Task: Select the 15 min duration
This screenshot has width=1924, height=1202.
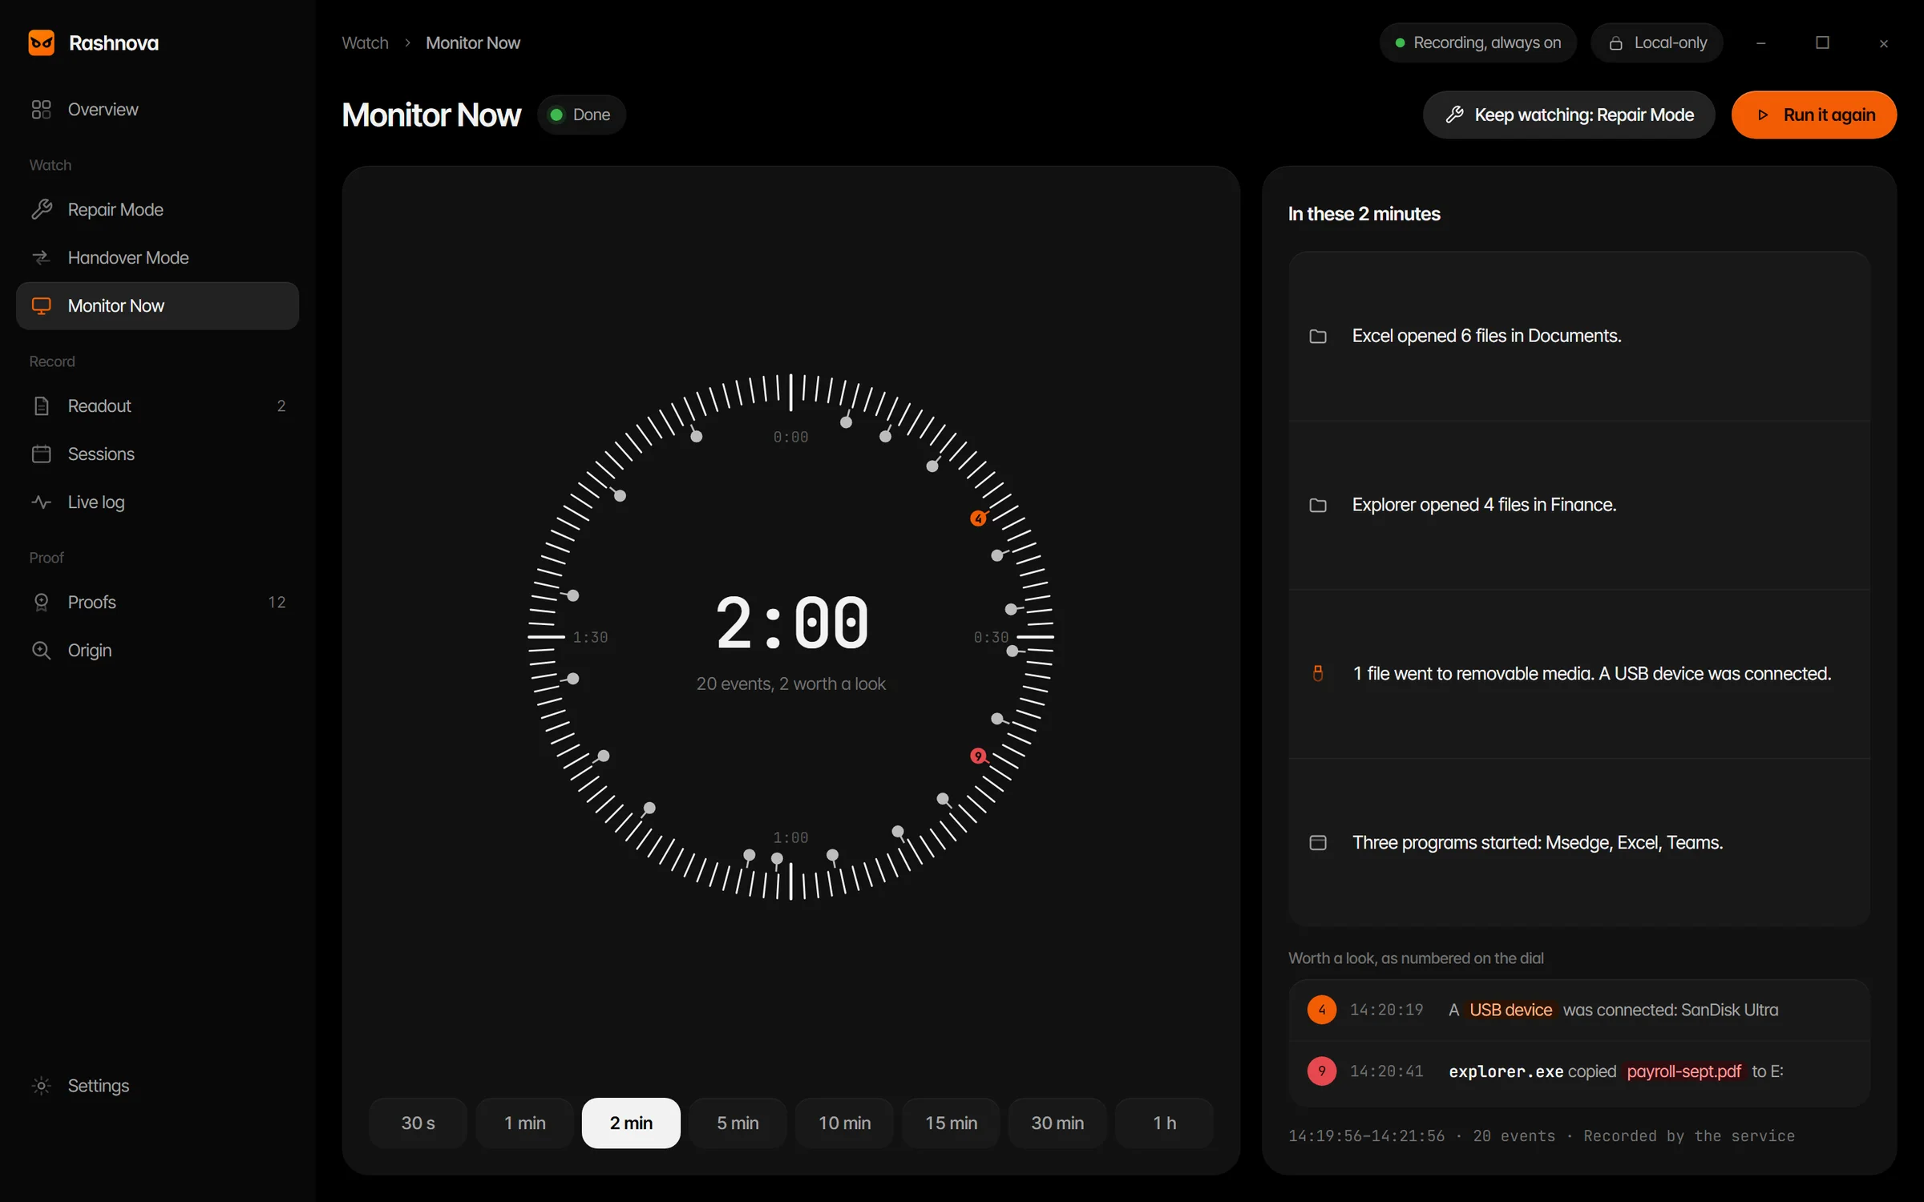Action: (x=951, y=1123)
